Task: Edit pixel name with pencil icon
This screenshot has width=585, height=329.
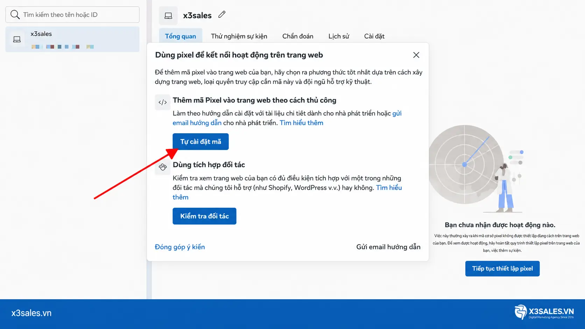Action: (222, 14)
